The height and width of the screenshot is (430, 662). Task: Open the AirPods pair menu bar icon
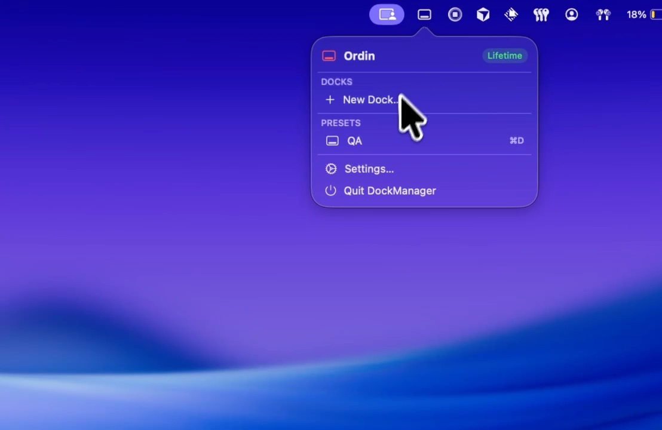click(603, 15)
